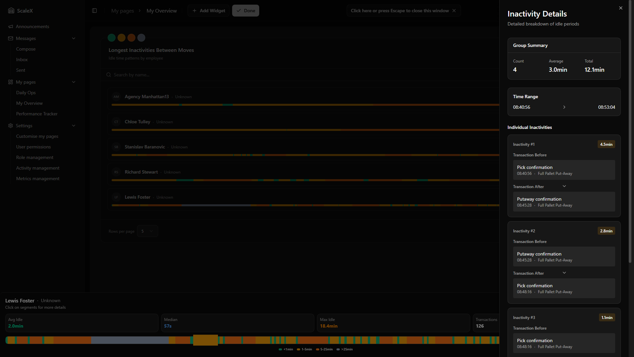Close the Inactivity Details panel
634x357 pixels.
click(x=620, y=8)
